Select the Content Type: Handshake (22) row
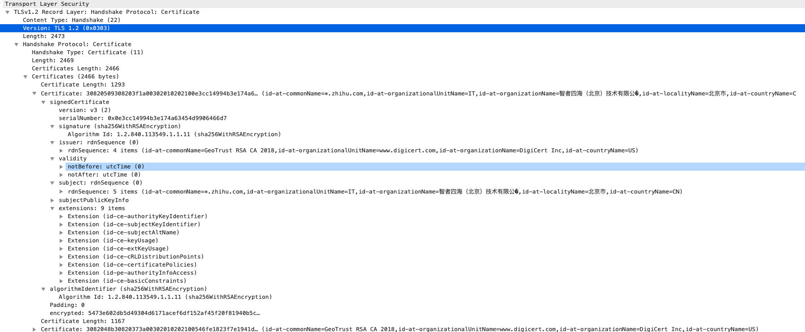This screenshot has width=805, height=332. pos(71,20)
